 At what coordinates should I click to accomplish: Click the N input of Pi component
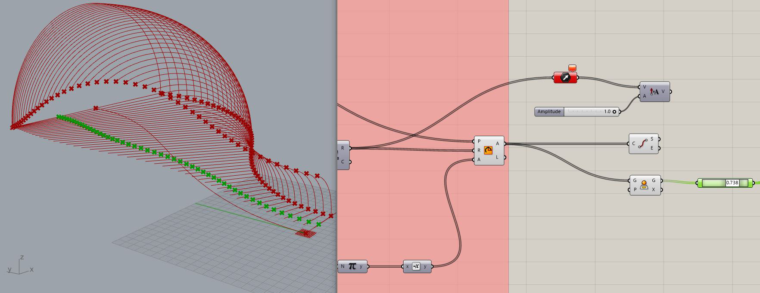click(x=343, y=266)
